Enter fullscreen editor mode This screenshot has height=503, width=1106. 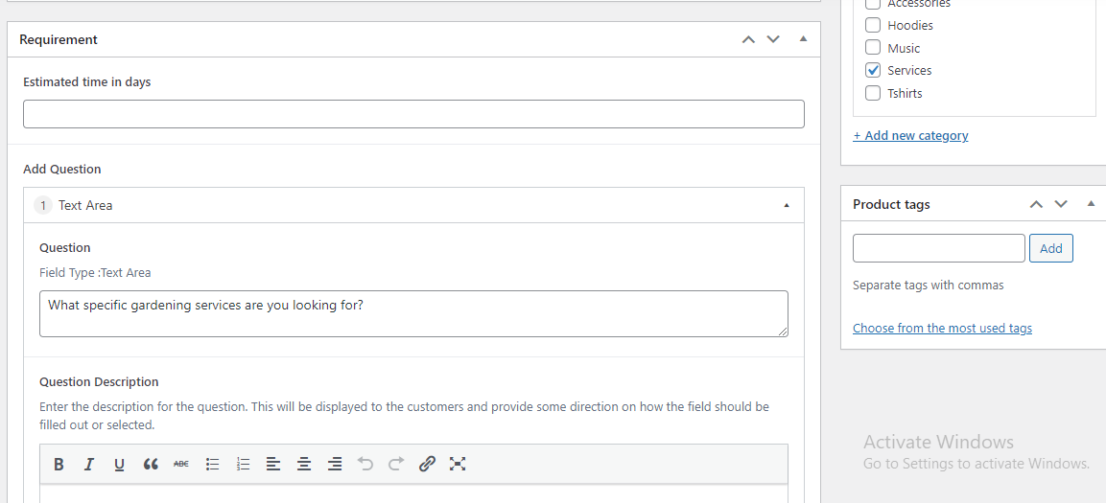pyautogui.click(x=458, y=465)
